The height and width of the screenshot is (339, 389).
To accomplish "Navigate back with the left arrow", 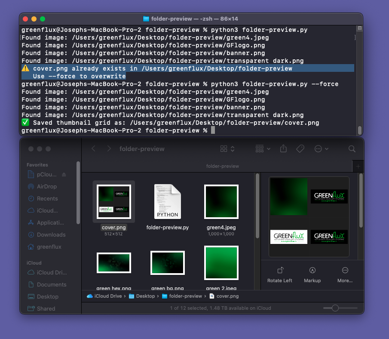I will pyautogui.click(x=94, y=148).
